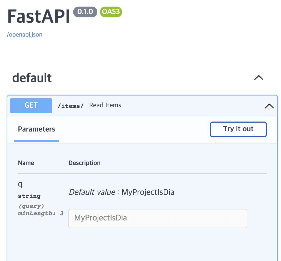Click the q parameter input field
Viewport: 281px width, 261px height.
158,218
